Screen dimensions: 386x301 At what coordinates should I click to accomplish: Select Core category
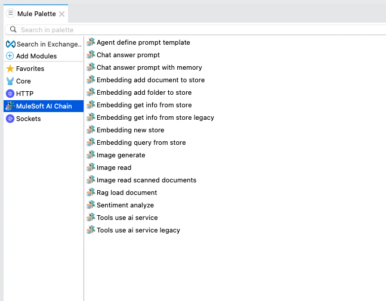tap(23, 81)
